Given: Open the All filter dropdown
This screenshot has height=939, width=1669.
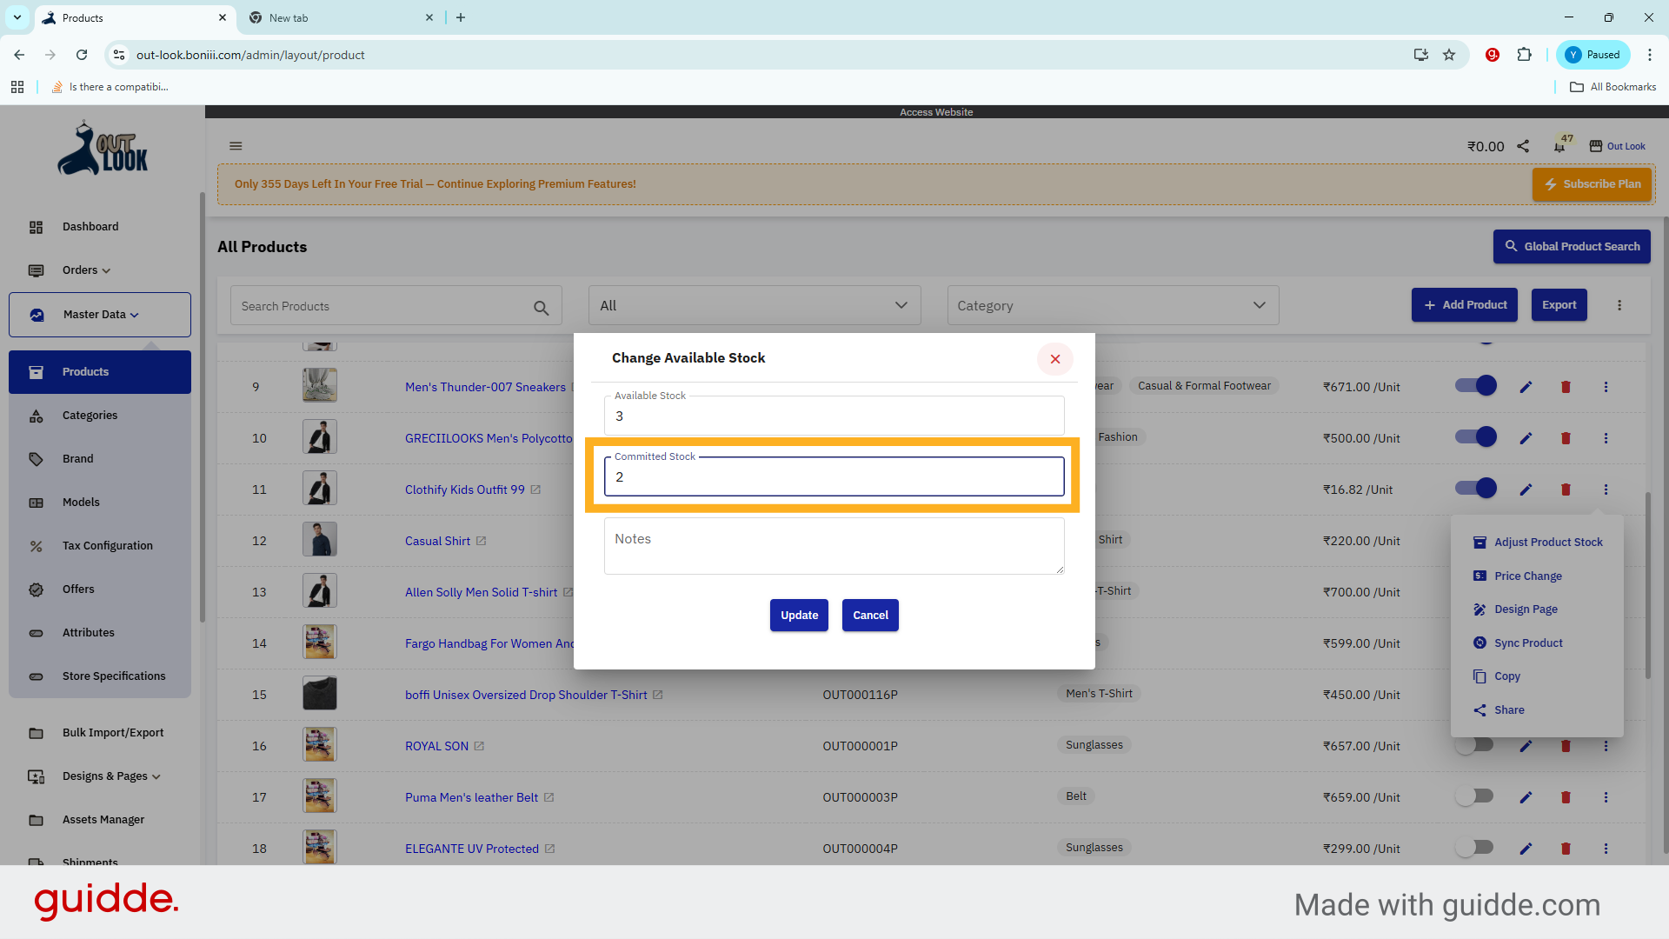Looking at the screenshot, I should [x=754, y=306].
